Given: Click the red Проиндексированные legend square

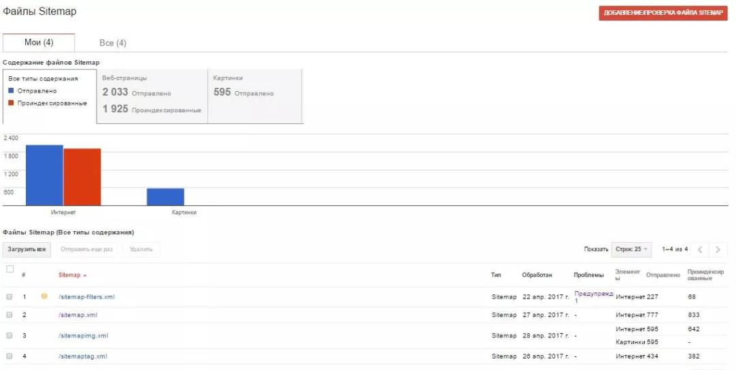Looking at the screenshot, I should [12, 103].
